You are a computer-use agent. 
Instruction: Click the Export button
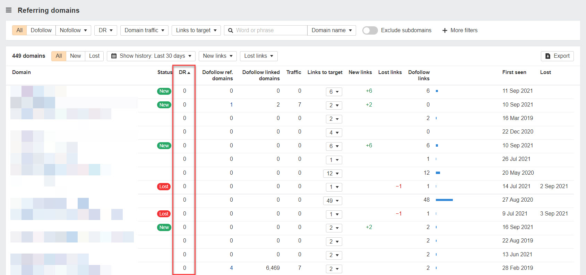pos(557,56)
